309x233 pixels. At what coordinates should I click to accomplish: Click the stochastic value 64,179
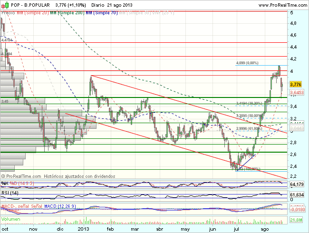tap(297, 184)
